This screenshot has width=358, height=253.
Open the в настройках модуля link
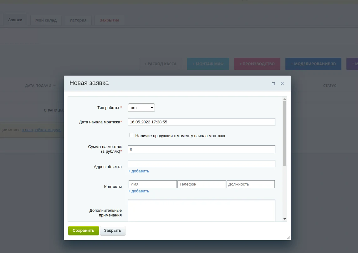(42, 130)
